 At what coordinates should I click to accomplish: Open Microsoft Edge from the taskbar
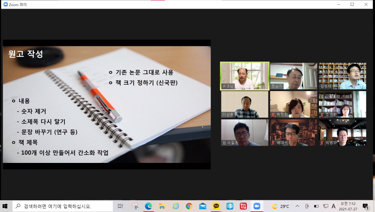[148, 206]
